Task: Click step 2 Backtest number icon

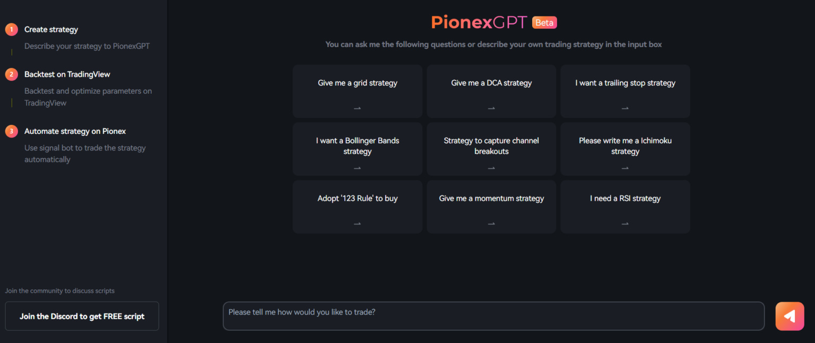Action: click(12, 75)
